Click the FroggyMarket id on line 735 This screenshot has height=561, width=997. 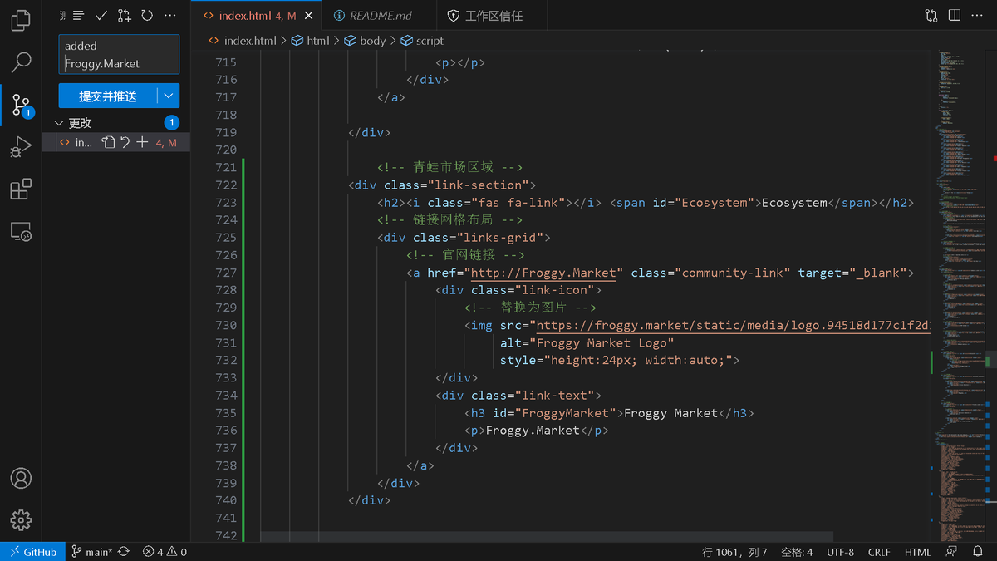pos(565,413)
